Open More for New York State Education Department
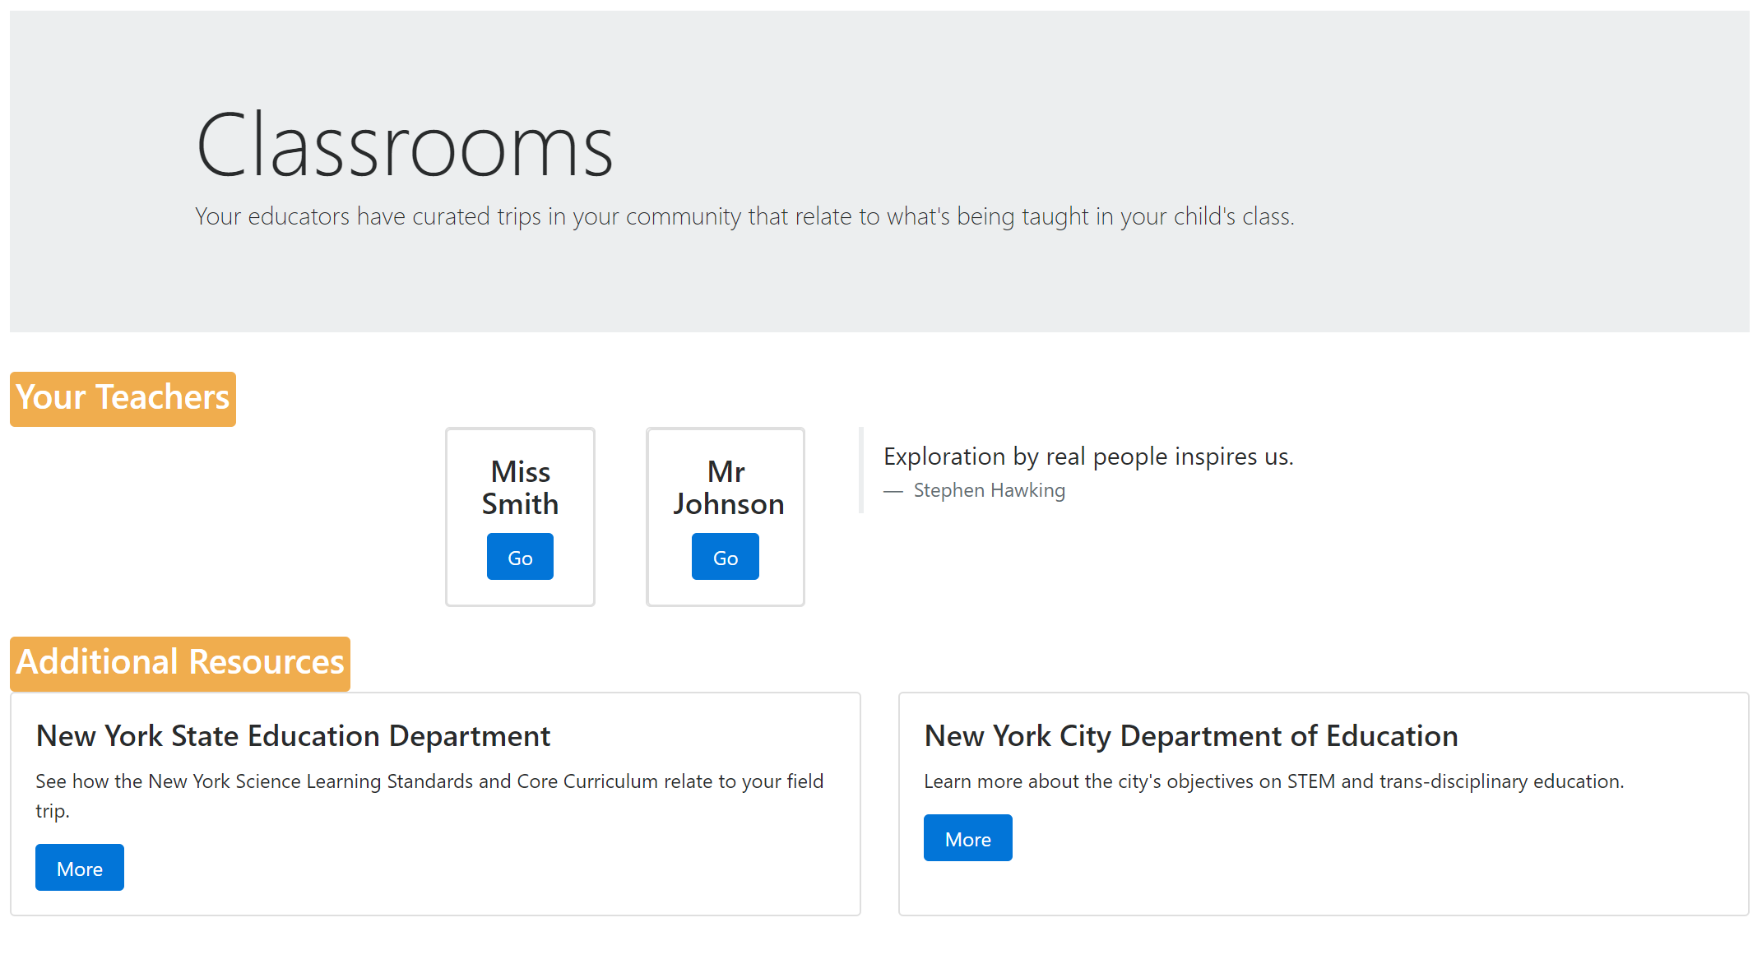 point(80,868)
